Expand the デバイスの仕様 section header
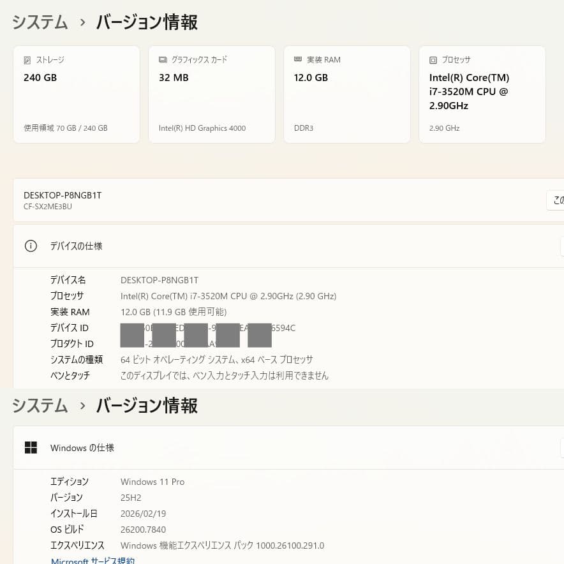Screen dimensions: 564x564 coord(288,246)
